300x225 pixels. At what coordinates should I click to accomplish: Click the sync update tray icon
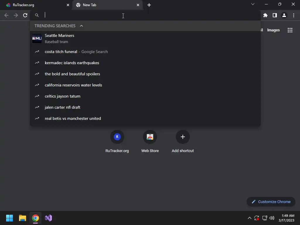click(257, 218)
